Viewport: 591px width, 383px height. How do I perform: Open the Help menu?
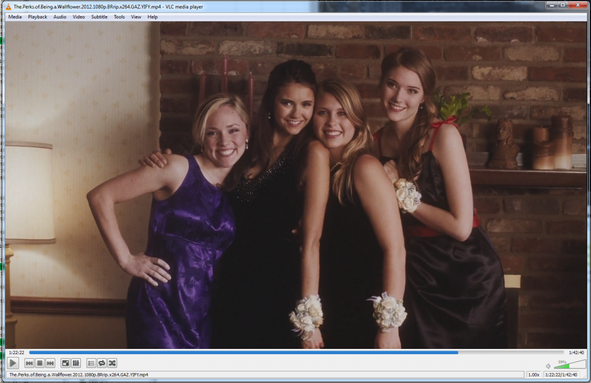[x=152, y=17]
